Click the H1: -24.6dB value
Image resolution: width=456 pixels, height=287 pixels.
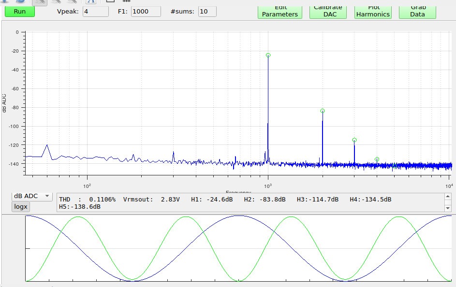[212, 199]
